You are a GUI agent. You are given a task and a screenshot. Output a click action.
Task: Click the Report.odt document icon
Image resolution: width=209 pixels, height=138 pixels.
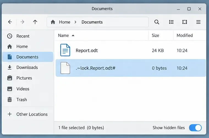[65, 50]
